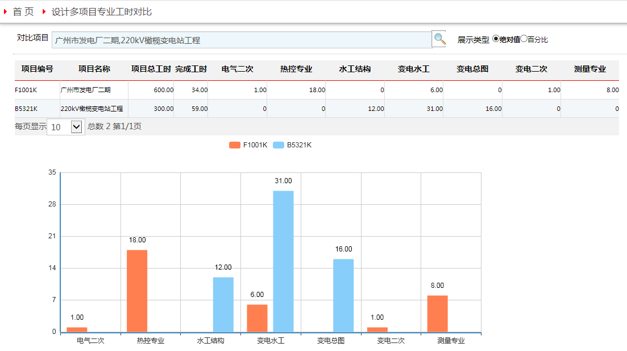Click red arrow icon beside 首页
Screen dimensions: 627x351
click(x=5, y=11)
